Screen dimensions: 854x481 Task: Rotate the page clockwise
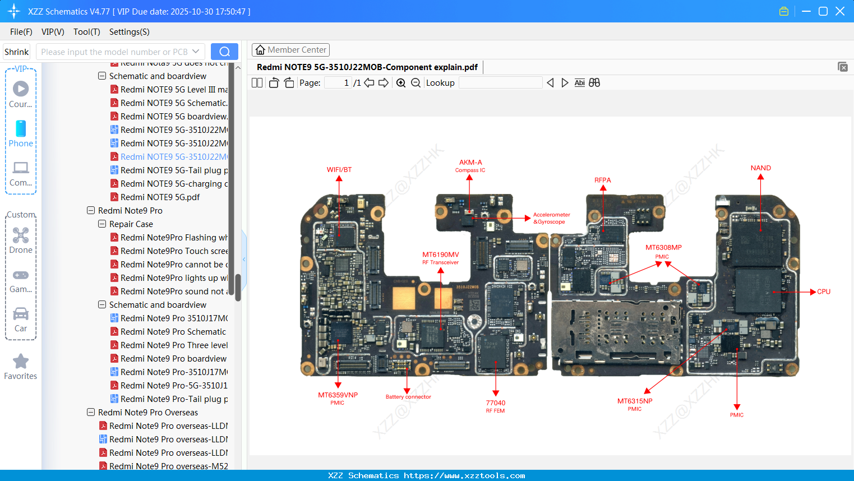tap(289, 83)
